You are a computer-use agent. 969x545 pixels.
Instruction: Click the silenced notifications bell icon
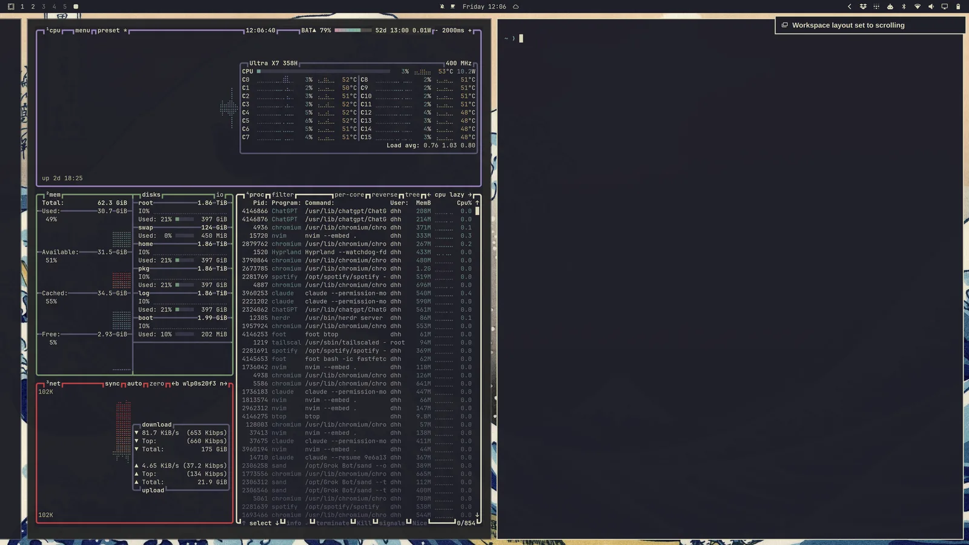tap(442, 7)
